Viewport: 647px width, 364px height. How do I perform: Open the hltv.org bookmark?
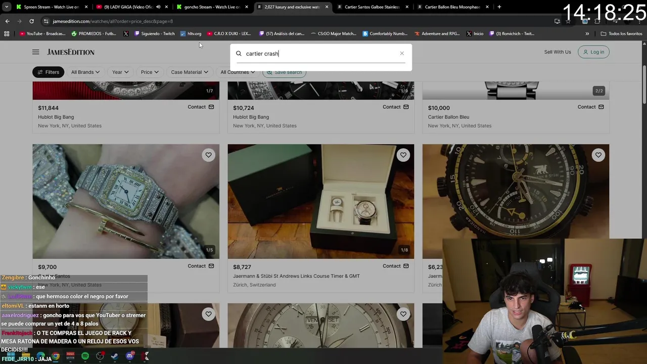(x=191, y=34)
